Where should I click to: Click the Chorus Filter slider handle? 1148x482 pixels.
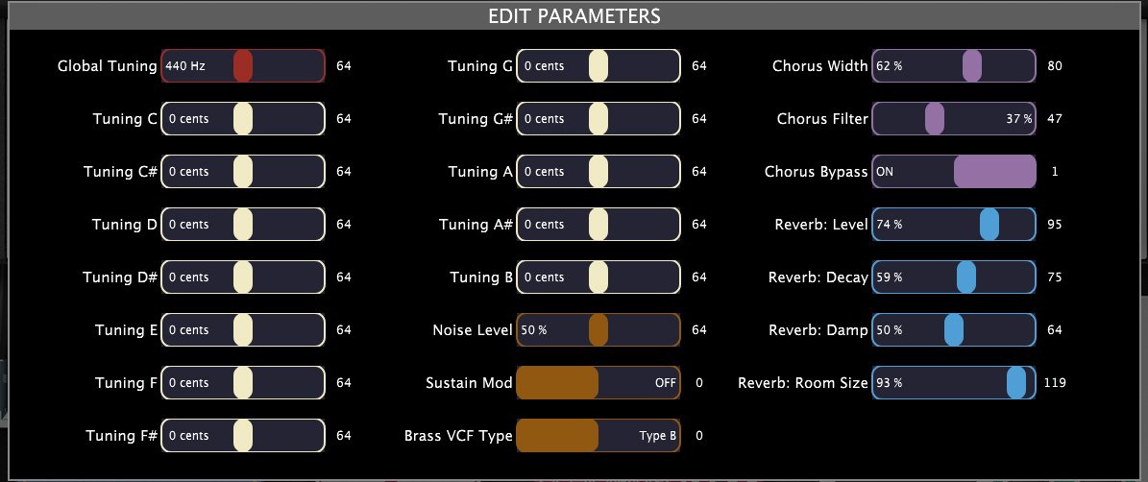pyautogui.click(x=934, y=119)
